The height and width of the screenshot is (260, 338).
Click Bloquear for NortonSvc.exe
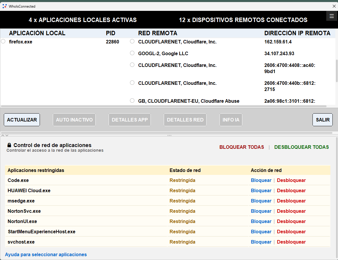tap(261, 211)
